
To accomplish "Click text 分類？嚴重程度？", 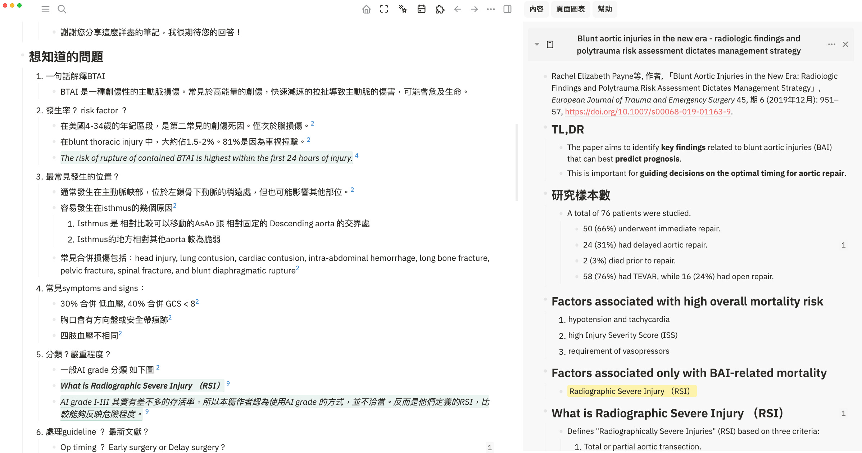I will pyautogui.click(x=78, y=354).
